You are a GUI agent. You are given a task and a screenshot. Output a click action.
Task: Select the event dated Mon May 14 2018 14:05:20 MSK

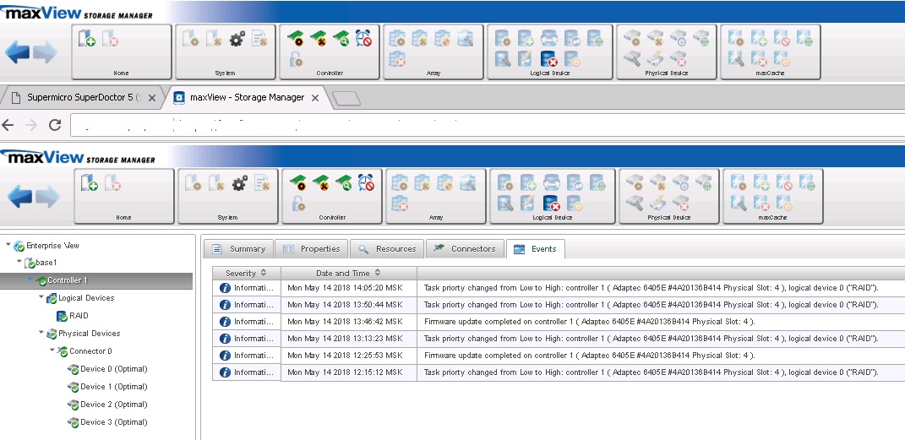(559, 288)
